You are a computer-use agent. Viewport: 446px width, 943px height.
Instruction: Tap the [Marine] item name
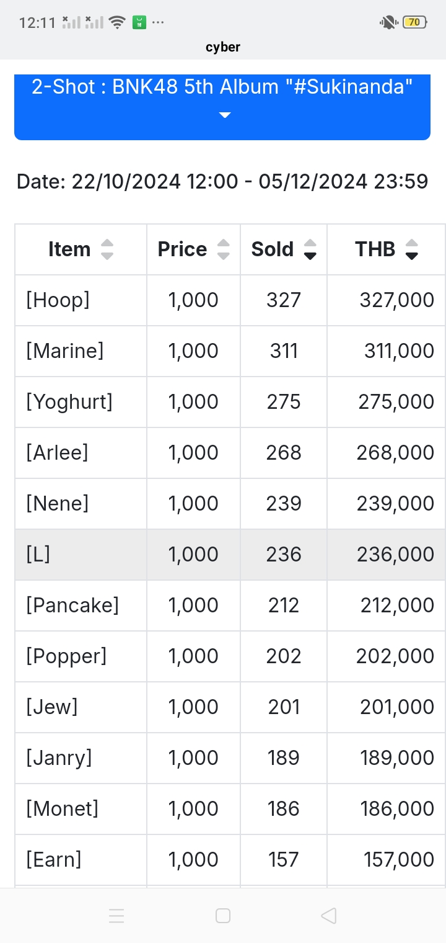pos(64,351)
